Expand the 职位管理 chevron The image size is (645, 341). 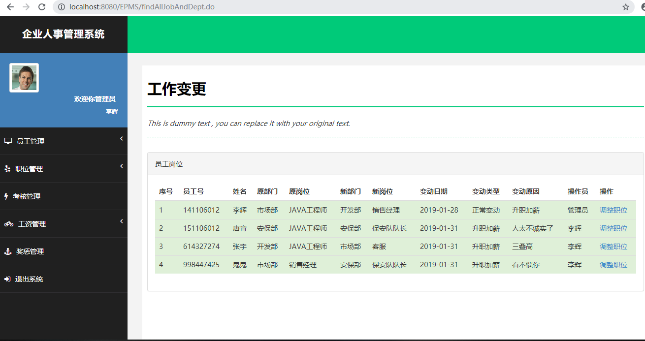pos(121,166)
